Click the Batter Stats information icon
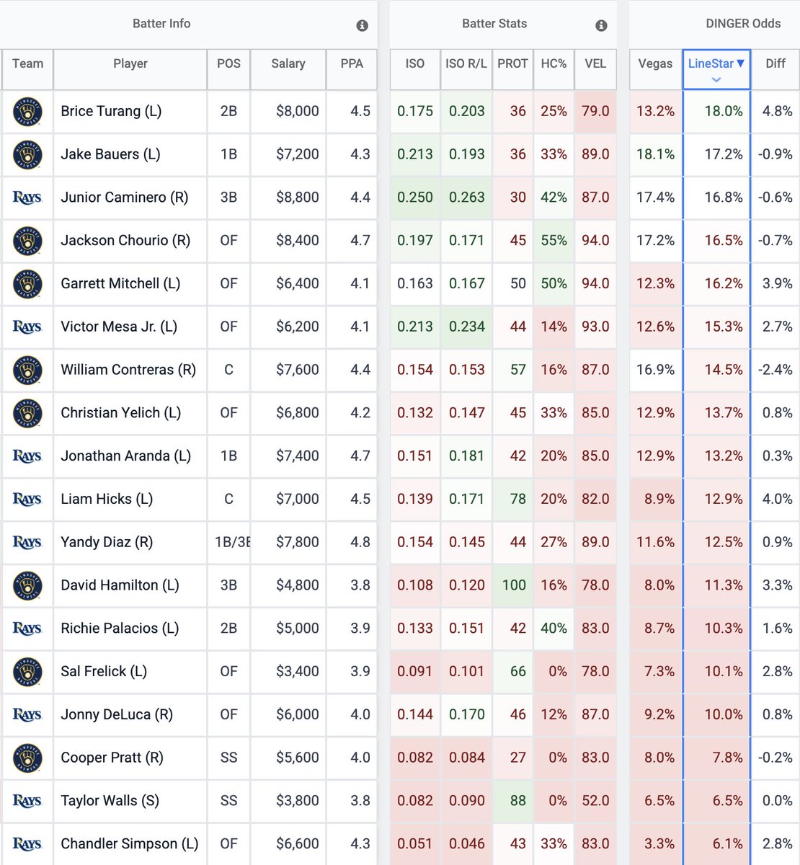This screenshot has height=865, width=800. click(x=601, y=25)
